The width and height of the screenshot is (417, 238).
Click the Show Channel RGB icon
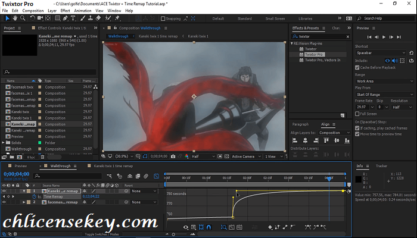(186, 156)
